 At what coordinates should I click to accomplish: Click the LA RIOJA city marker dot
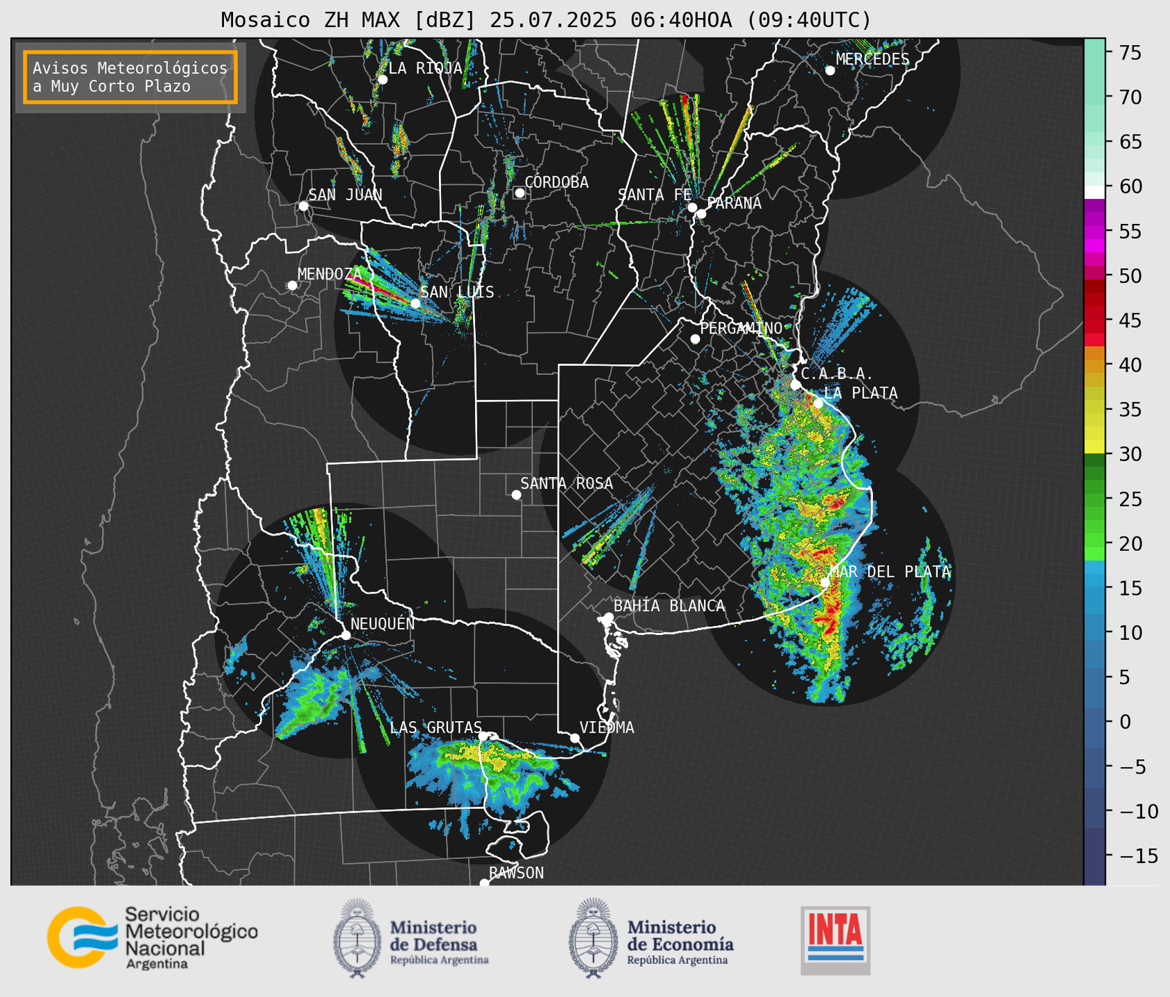(x=383, y=80)
